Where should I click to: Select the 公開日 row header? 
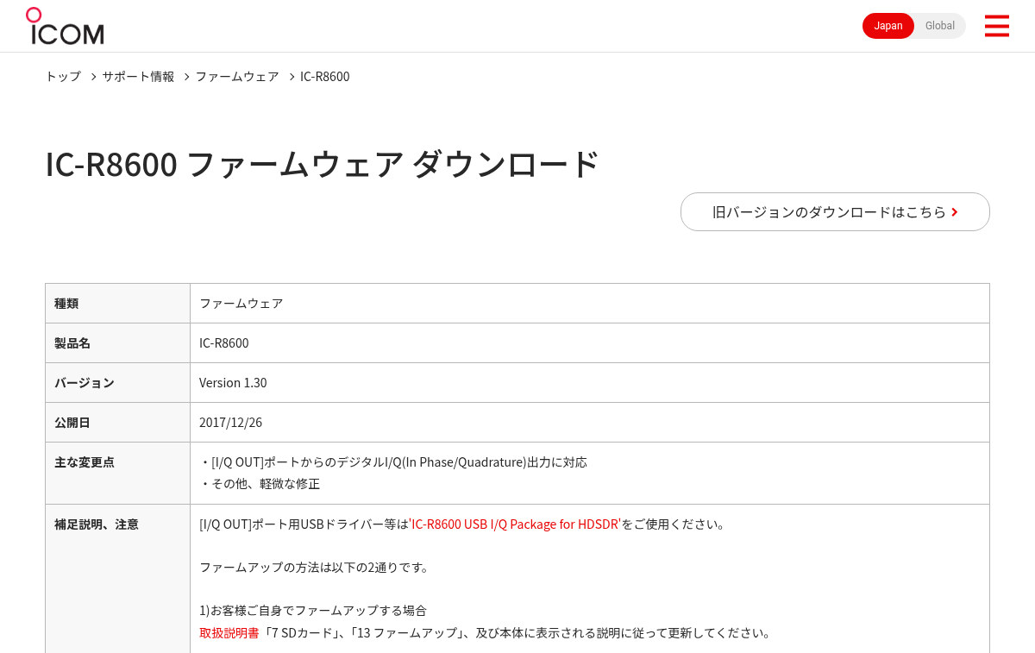[x=117, y=422]
